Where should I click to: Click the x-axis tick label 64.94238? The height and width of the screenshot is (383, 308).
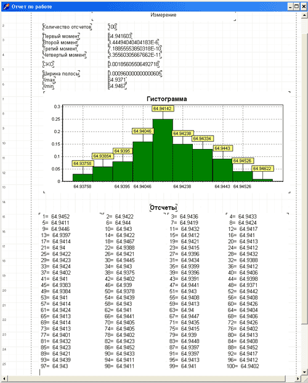click(182, 187)
